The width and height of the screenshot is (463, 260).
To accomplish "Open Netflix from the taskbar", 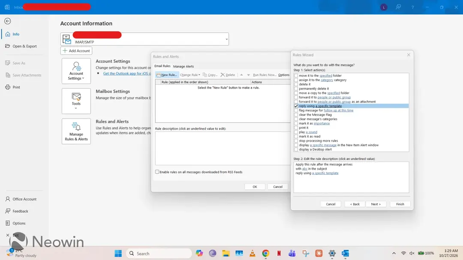I will (x=279, y=254).
